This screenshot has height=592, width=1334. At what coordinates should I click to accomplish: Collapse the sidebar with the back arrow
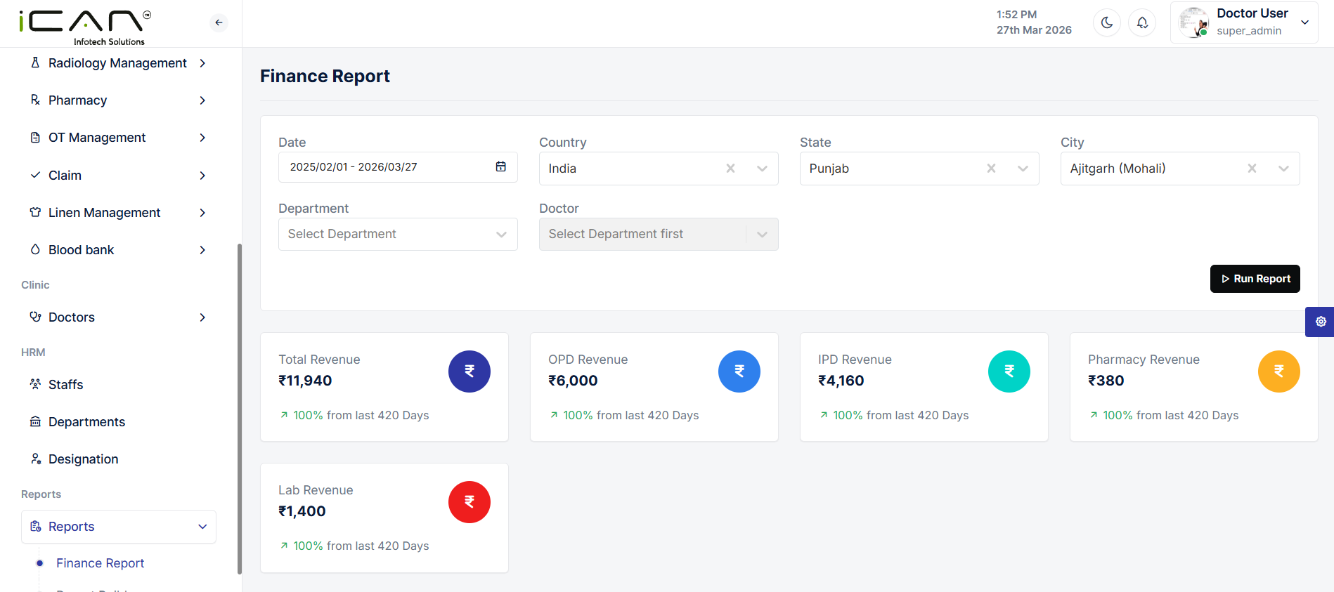[219, 22]
